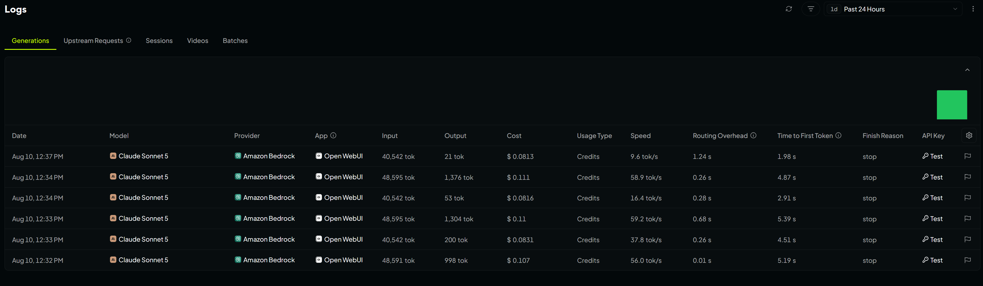This screenshot has height=286, width=983.
Task: Click the Usage Type column header
Action: (x=594, y=135)
